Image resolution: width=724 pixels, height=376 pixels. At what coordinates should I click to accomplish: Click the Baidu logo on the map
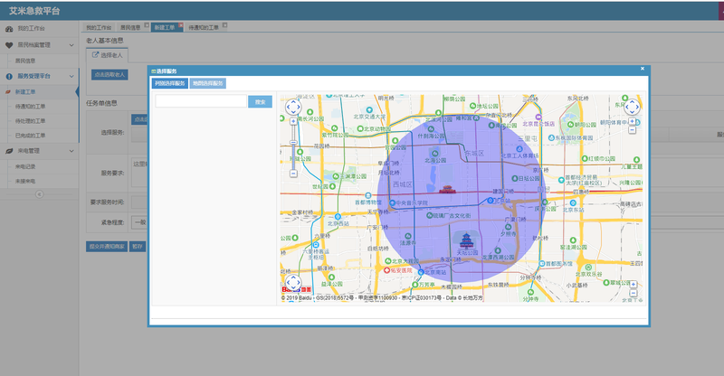tap(296, 290)
